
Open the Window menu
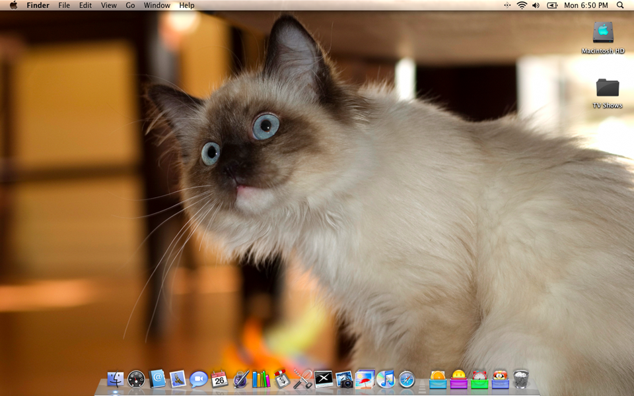click(x=157, y=5)
